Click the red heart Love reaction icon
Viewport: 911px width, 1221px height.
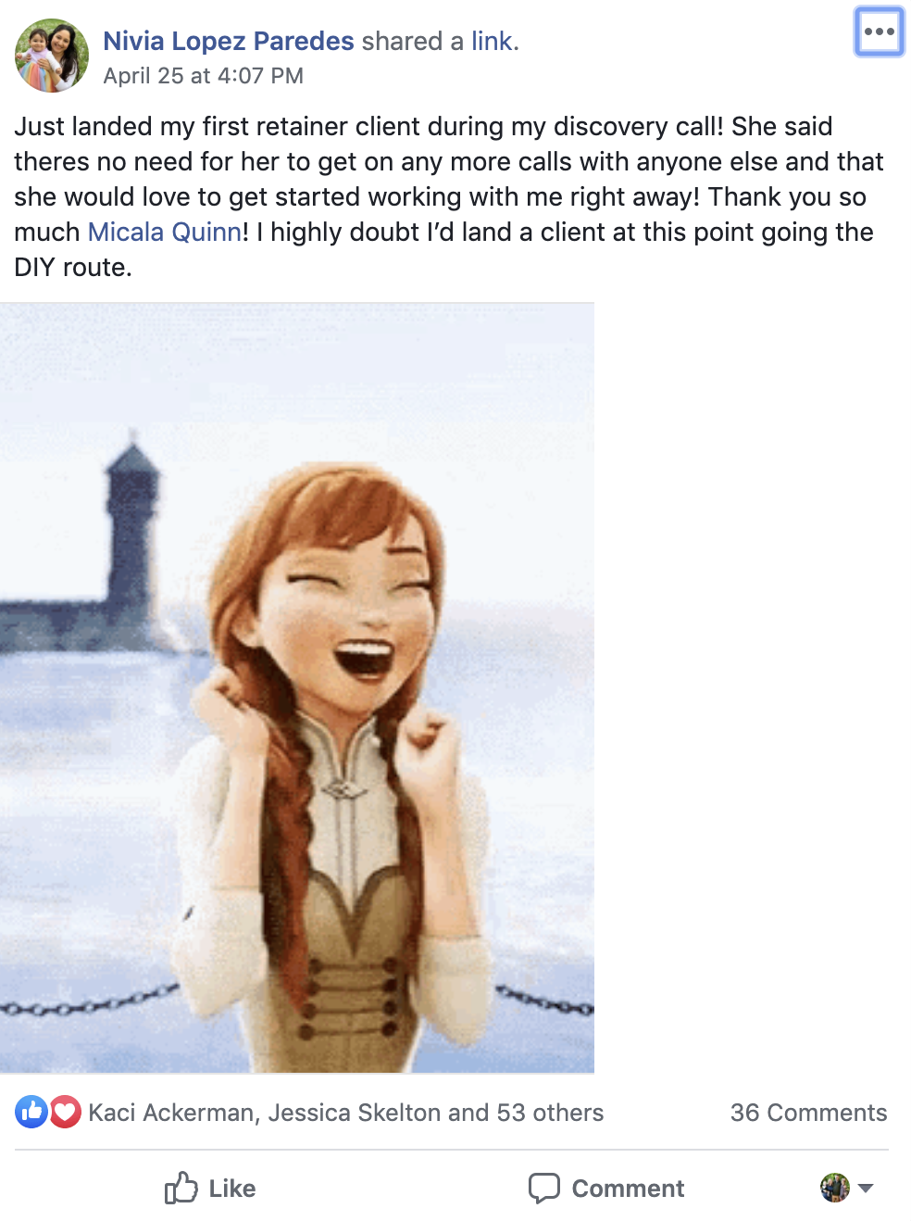(x=65, y=1112)
